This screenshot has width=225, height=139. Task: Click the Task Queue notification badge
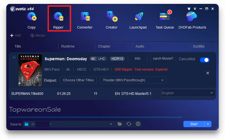[170, 12]
